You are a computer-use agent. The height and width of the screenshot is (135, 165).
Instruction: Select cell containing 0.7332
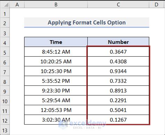click(x=118, y=81)
